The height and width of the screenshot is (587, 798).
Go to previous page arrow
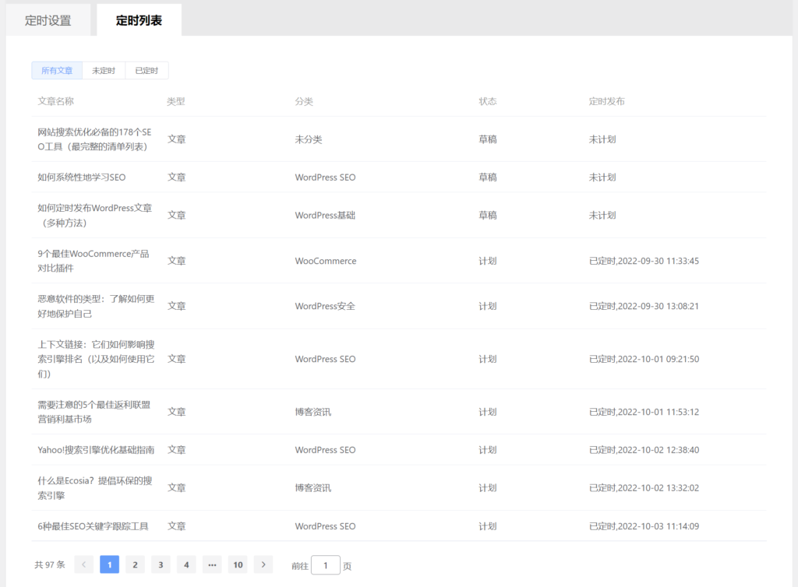point(84,565)
